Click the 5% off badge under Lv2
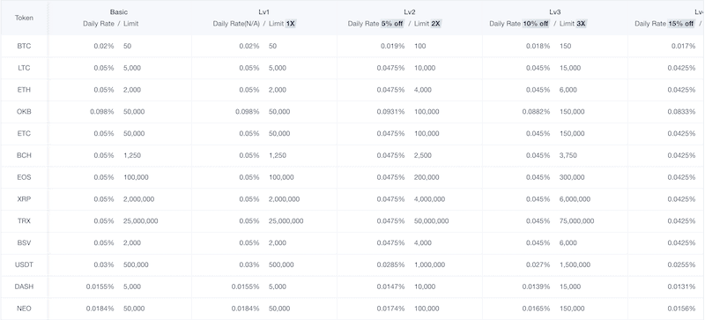This screenshot has height=320, width=705. (x=392, y=24)
